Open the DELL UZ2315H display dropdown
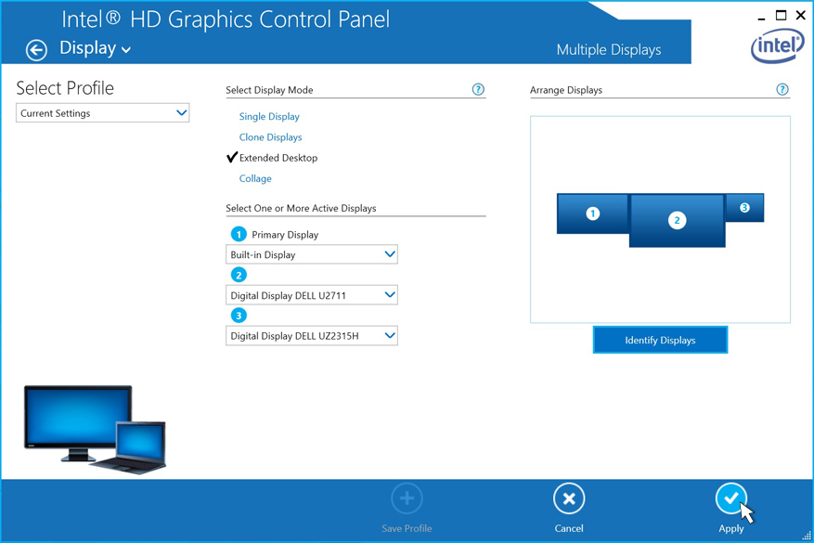Viewport: 814px width, 543px height. [312, 336]
